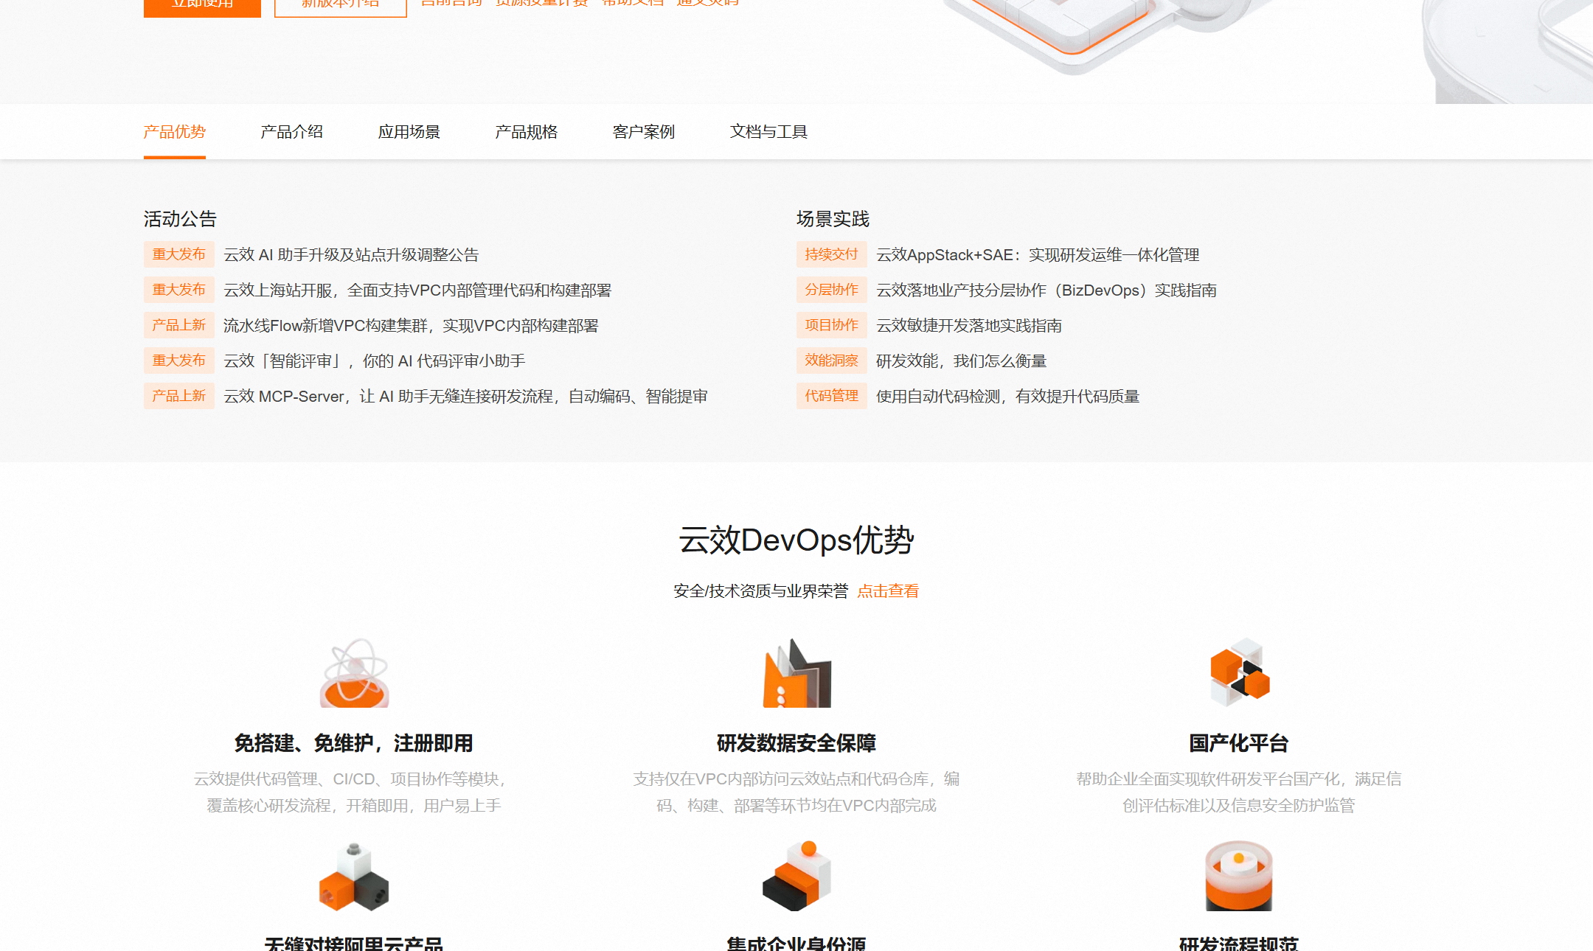Open 流水线Flow新增VPC构建集群 announcement
The image size is (1593, 951).
point(411,326)
